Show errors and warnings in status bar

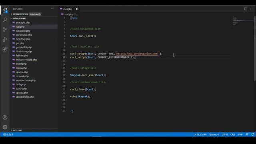pyautogui.click(x=8, y=134)
